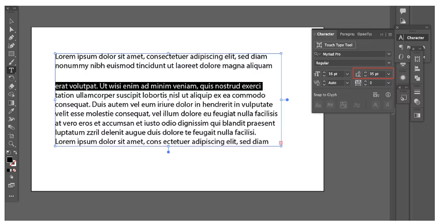Toggle Angular Guides snap option

pos(375,105)
